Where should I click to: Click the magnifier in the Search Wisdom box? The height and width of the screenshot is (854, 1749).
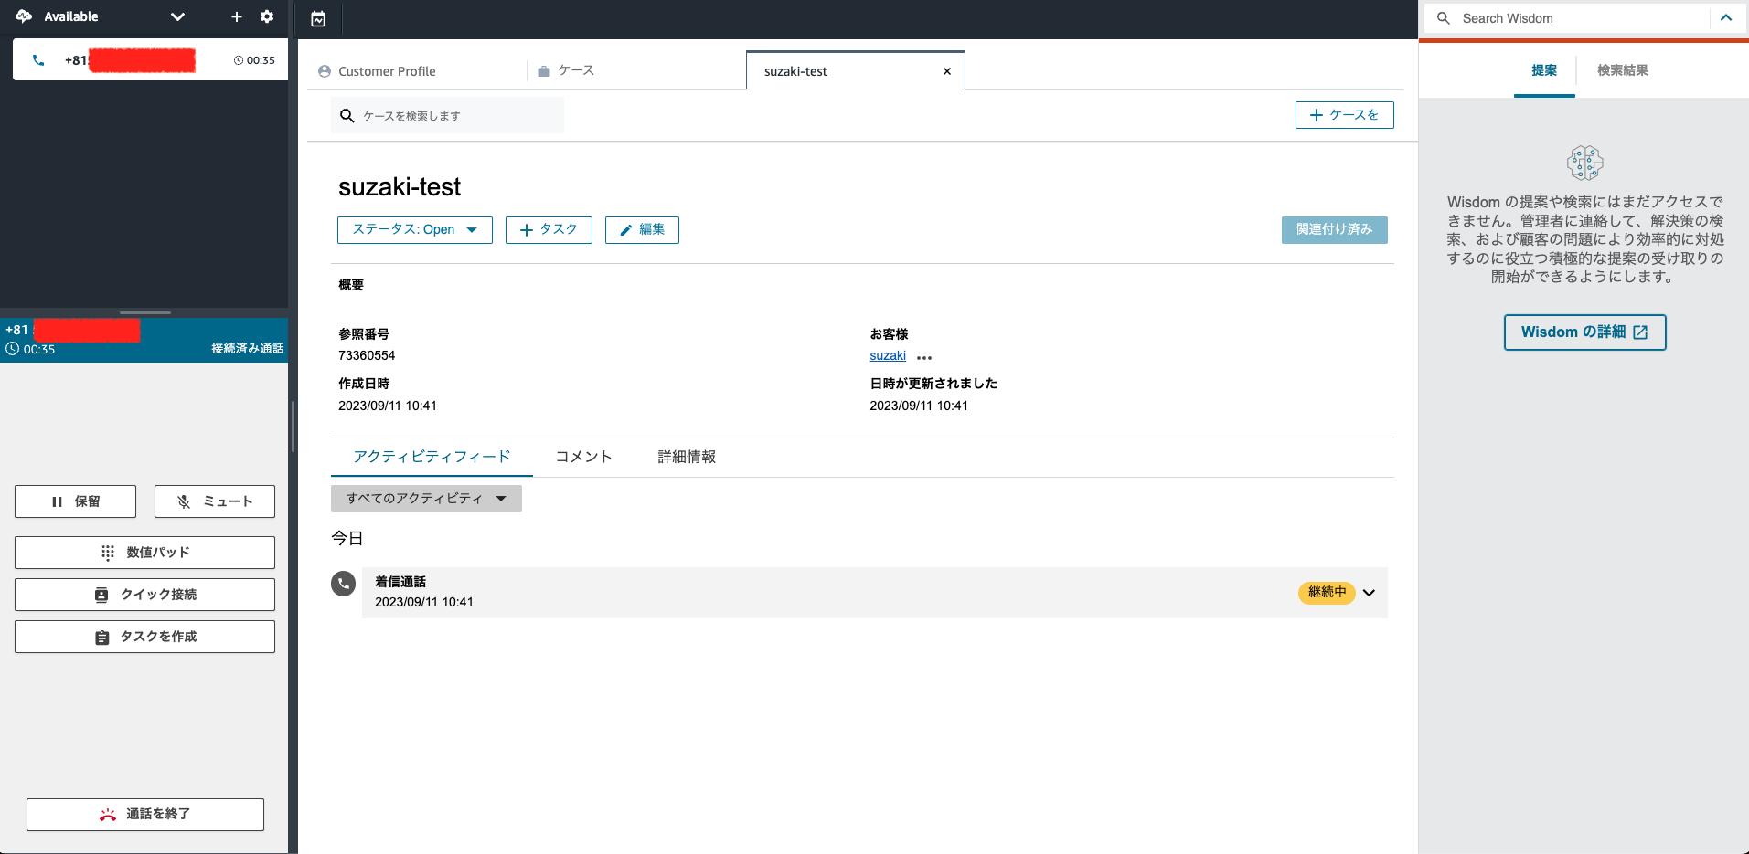(1443, 18)
